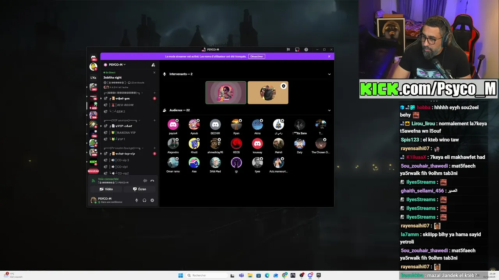Join the CO-vip1 voice channel
The width and height of the screenshot is (499, 280).
point(129,167)
